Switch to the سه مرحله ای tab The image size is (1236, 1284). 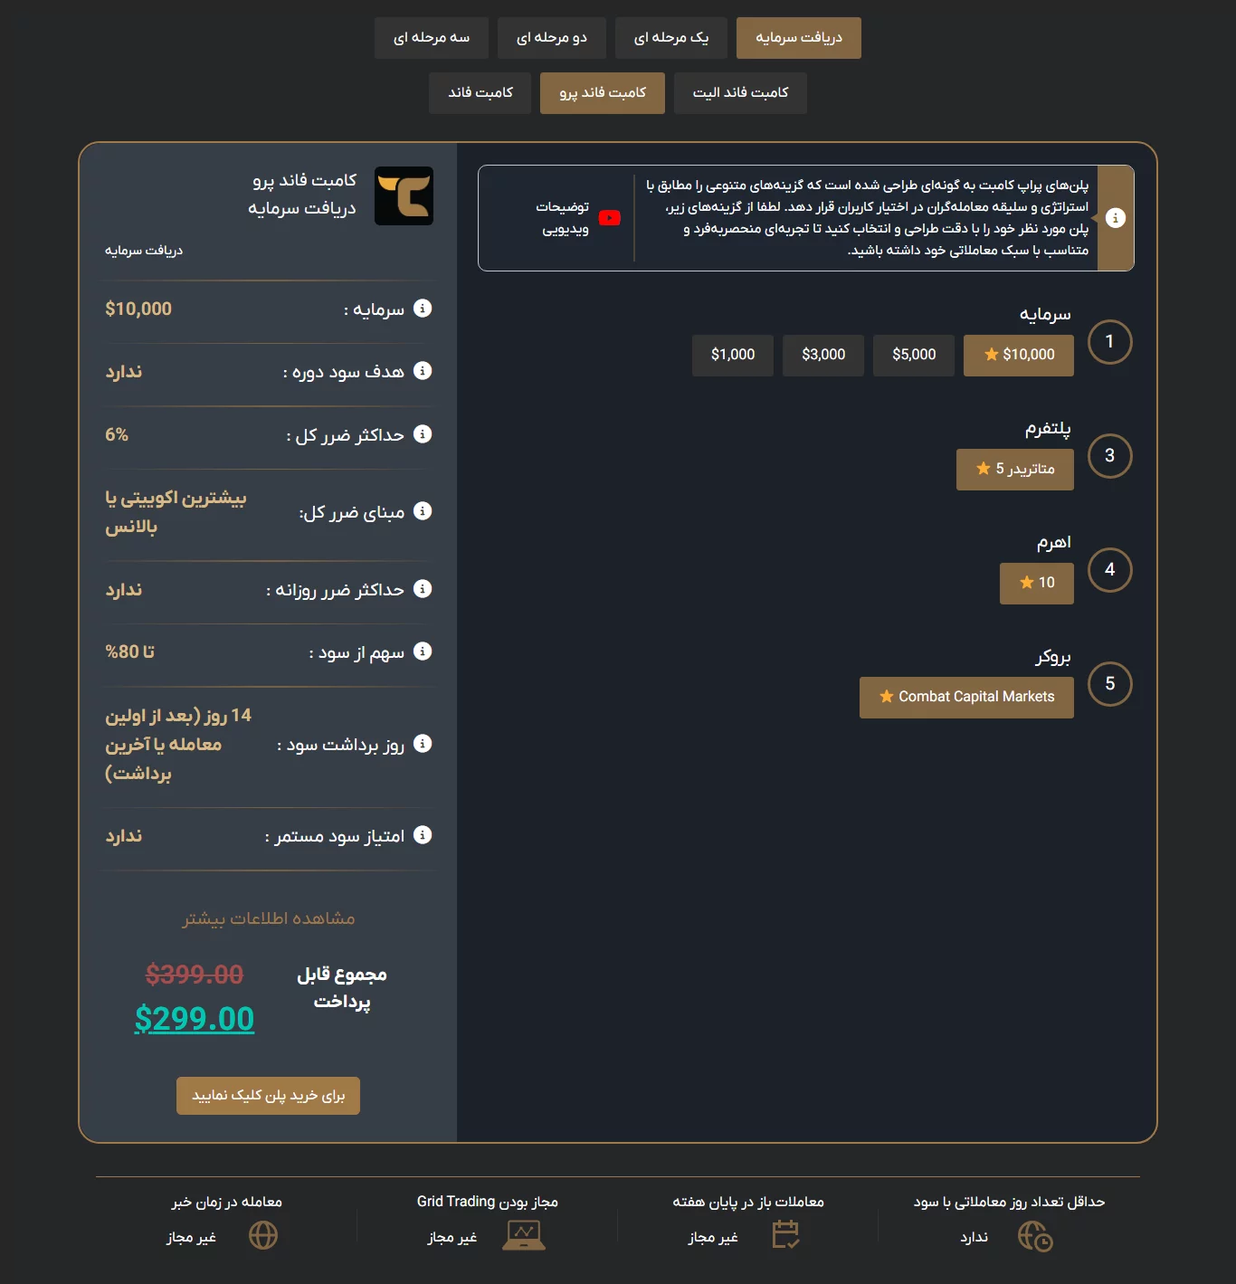pos(432,38)
